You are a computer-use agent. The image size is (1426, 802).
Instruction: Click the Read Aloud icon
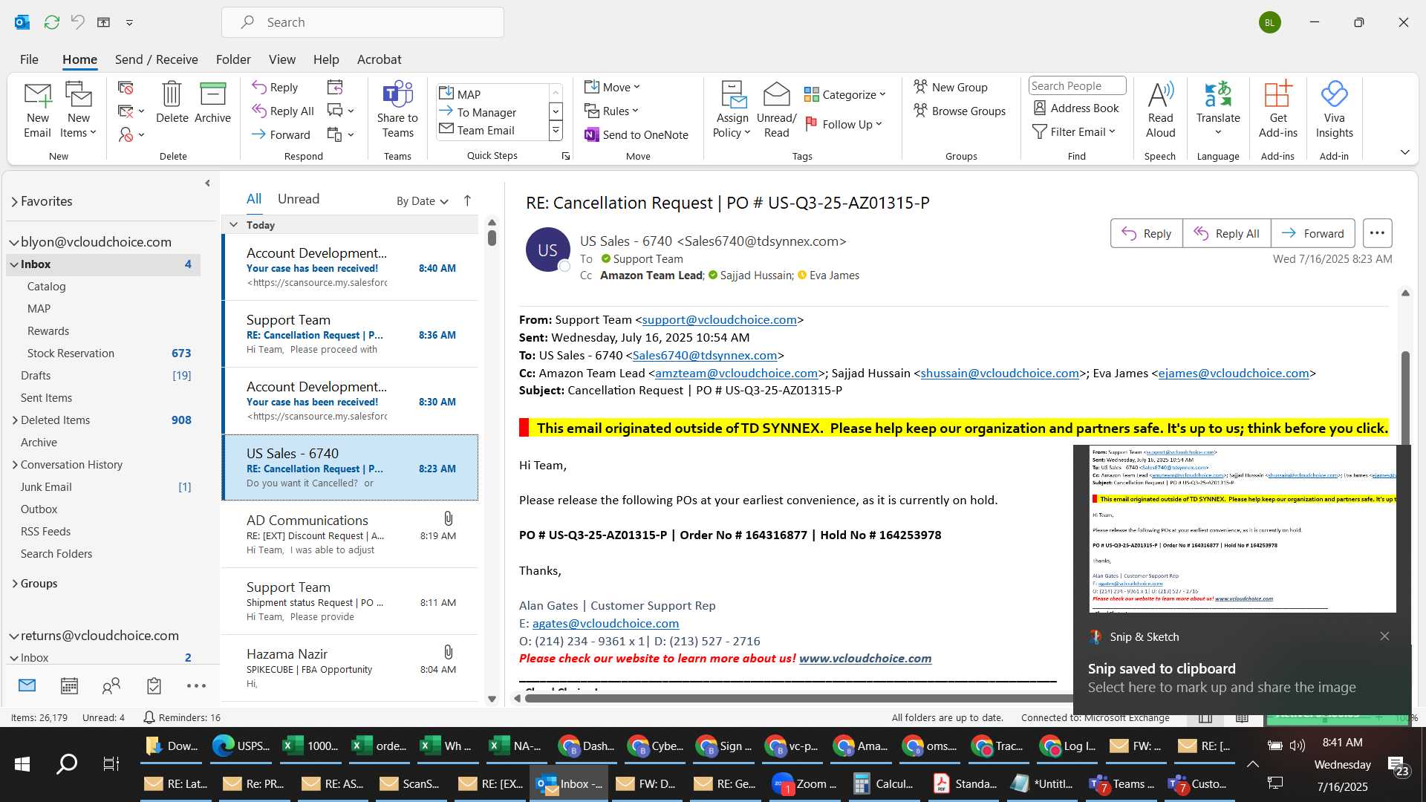tap(1160, 110)
